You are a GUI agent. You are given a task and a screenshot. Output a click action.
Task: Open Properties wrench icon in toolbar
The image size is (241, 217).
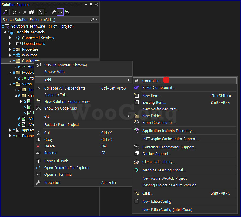[x=53, y=12]
